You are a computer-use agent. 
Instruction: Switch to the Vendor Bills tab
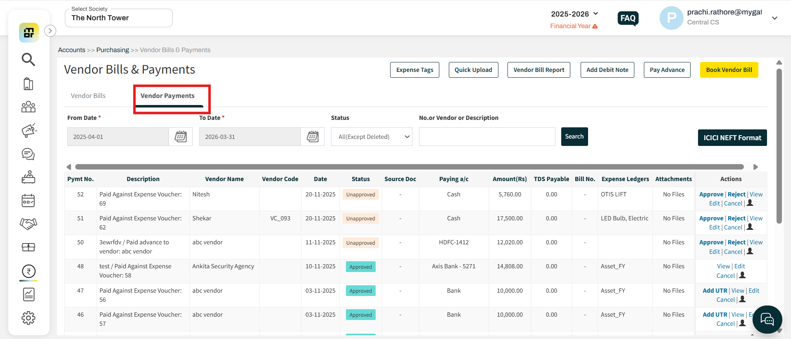point(88,96)
